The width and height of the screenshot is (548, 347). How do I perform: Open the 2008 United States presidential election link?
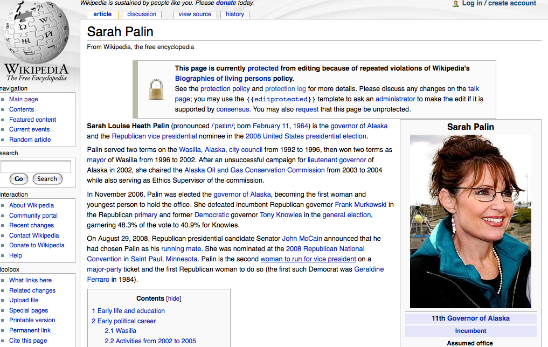tap(306, 136)
